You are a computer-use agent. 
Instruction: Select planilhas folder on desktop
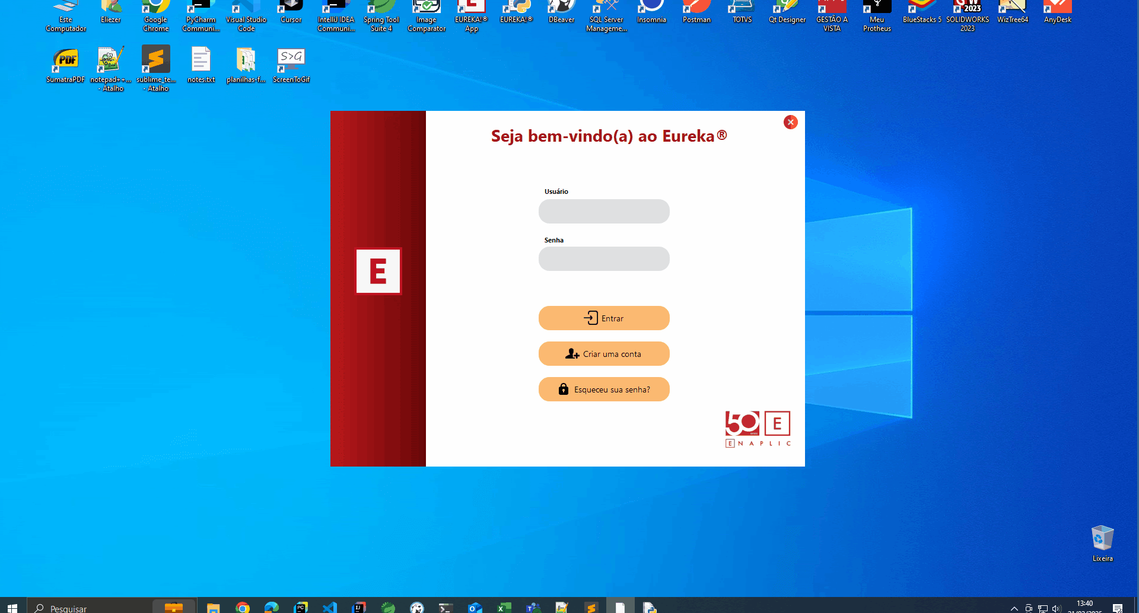pos(246,65)
